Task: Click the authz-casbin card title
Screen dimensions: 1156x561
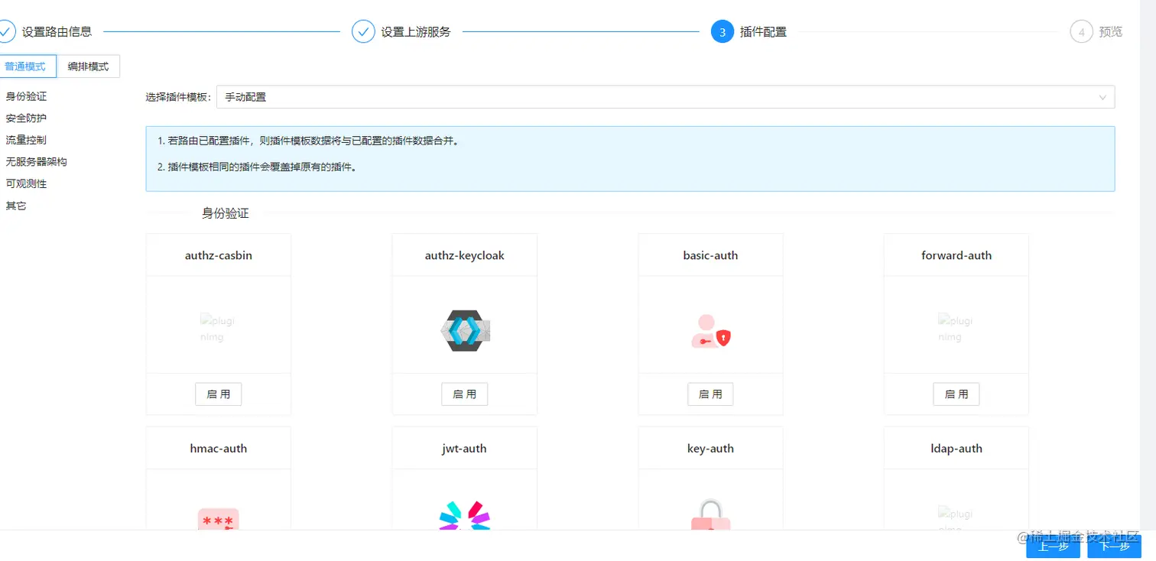Action: point(219,255)
